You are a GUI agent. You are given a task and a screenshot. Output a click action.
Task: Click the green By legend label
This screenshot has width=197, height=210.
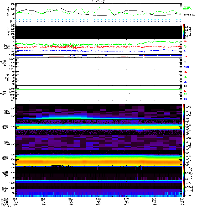185,46
